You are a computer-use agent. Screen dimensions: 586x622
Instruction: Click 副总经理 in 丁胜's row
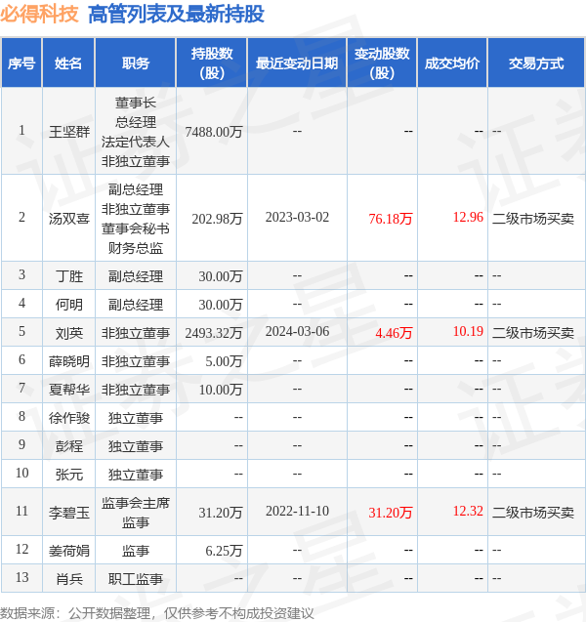136,275
